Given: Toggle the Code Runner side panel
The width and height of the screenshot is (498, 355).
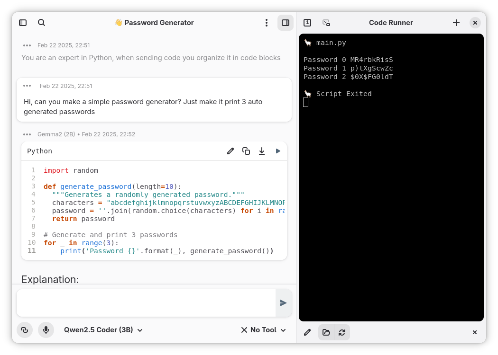Looking at the screenshot, I should [x=286, y=23].
